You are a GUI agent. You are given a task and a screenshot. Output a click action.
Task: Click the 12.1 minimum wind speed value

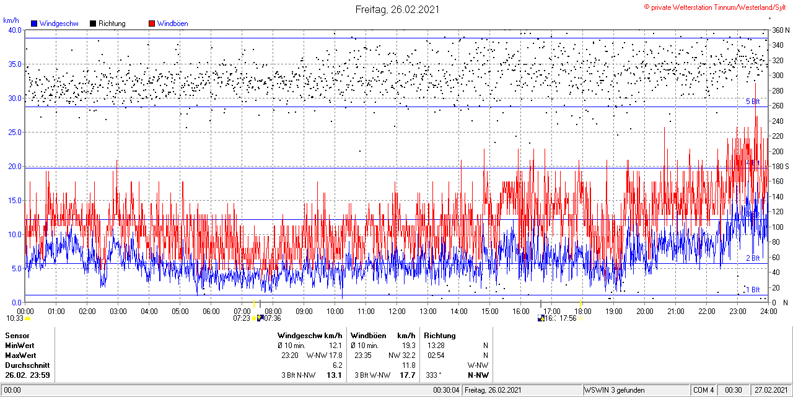[x=335, y=346]
